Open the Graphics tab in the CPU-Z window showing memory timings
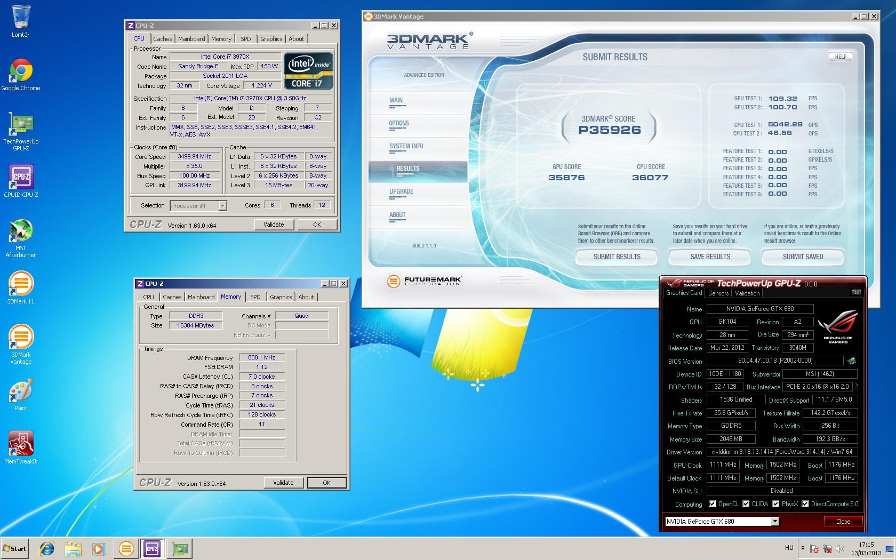The width and height of the screenshot is (896, 560). coord(281,297)
